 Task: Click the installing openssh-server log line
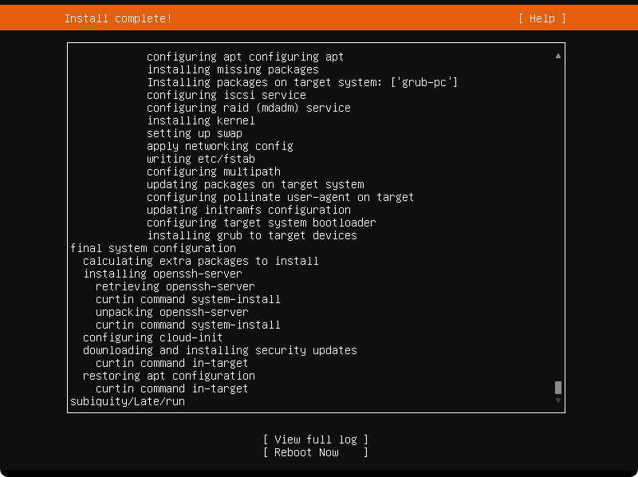163,274
